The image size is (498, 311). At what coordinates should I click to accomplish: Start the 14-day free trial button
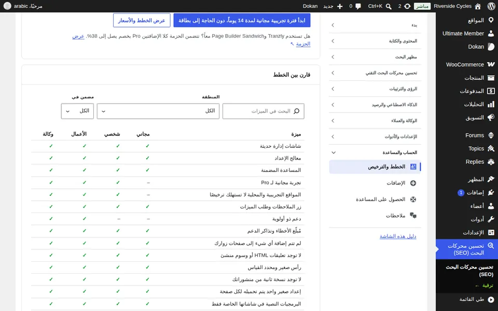[x=242, y=20]
